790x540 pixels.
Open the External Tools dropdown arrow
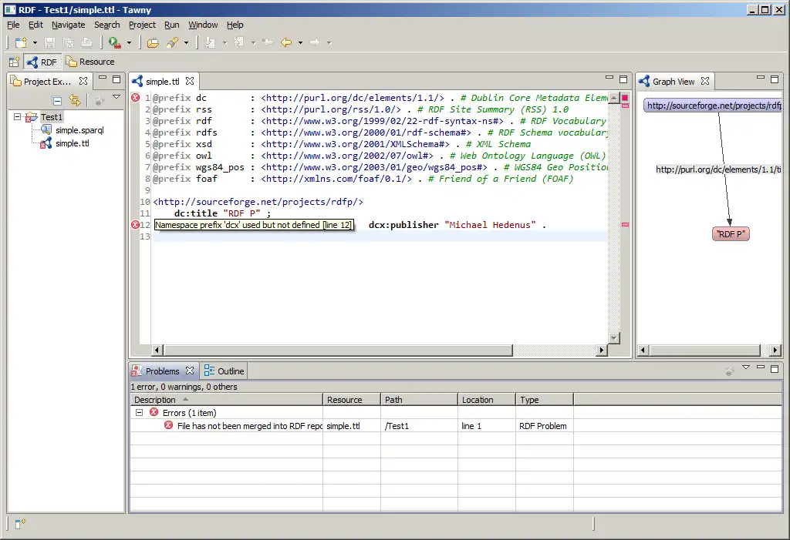click(x=129, y=43)
